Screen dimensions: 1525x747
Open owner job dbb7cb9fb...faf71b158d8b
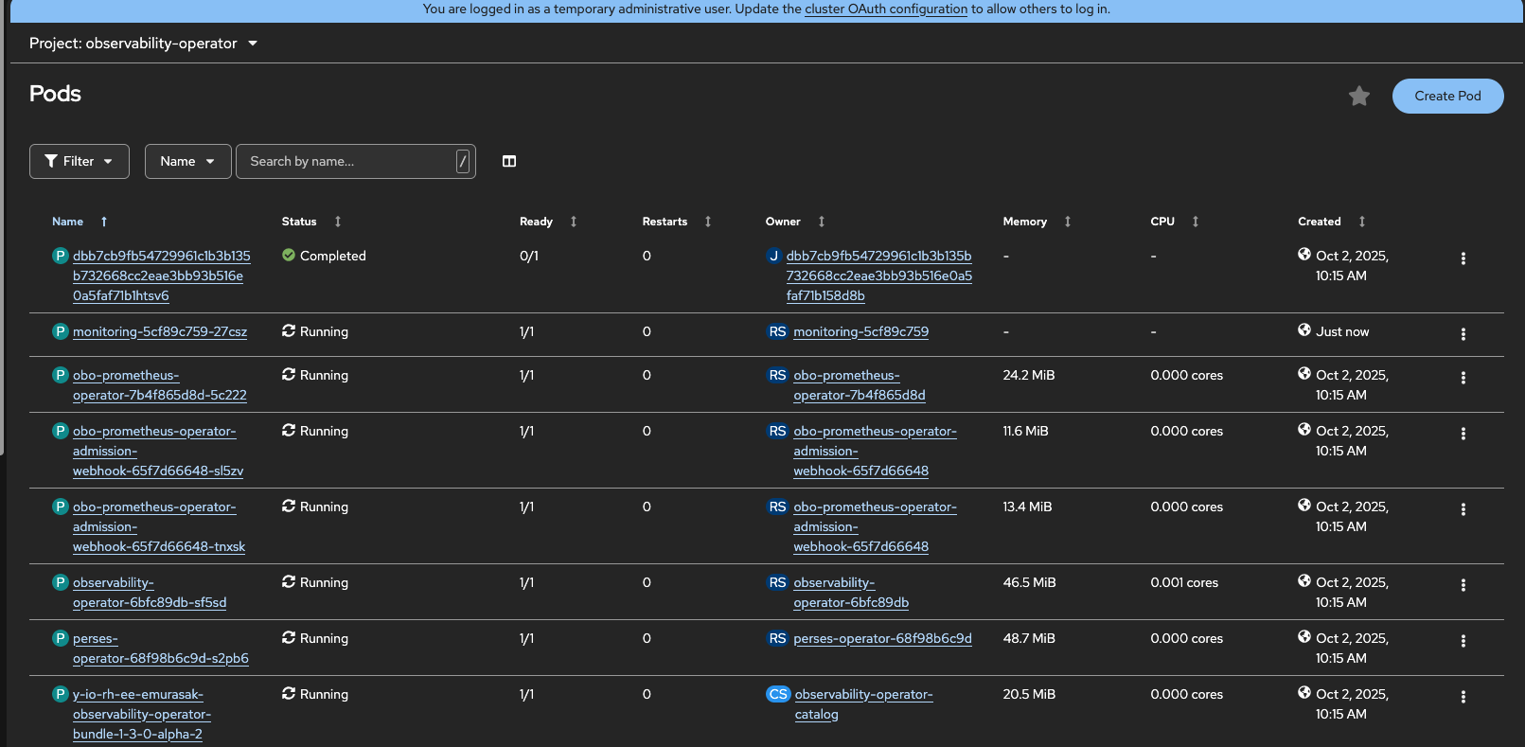pos(879,276)
